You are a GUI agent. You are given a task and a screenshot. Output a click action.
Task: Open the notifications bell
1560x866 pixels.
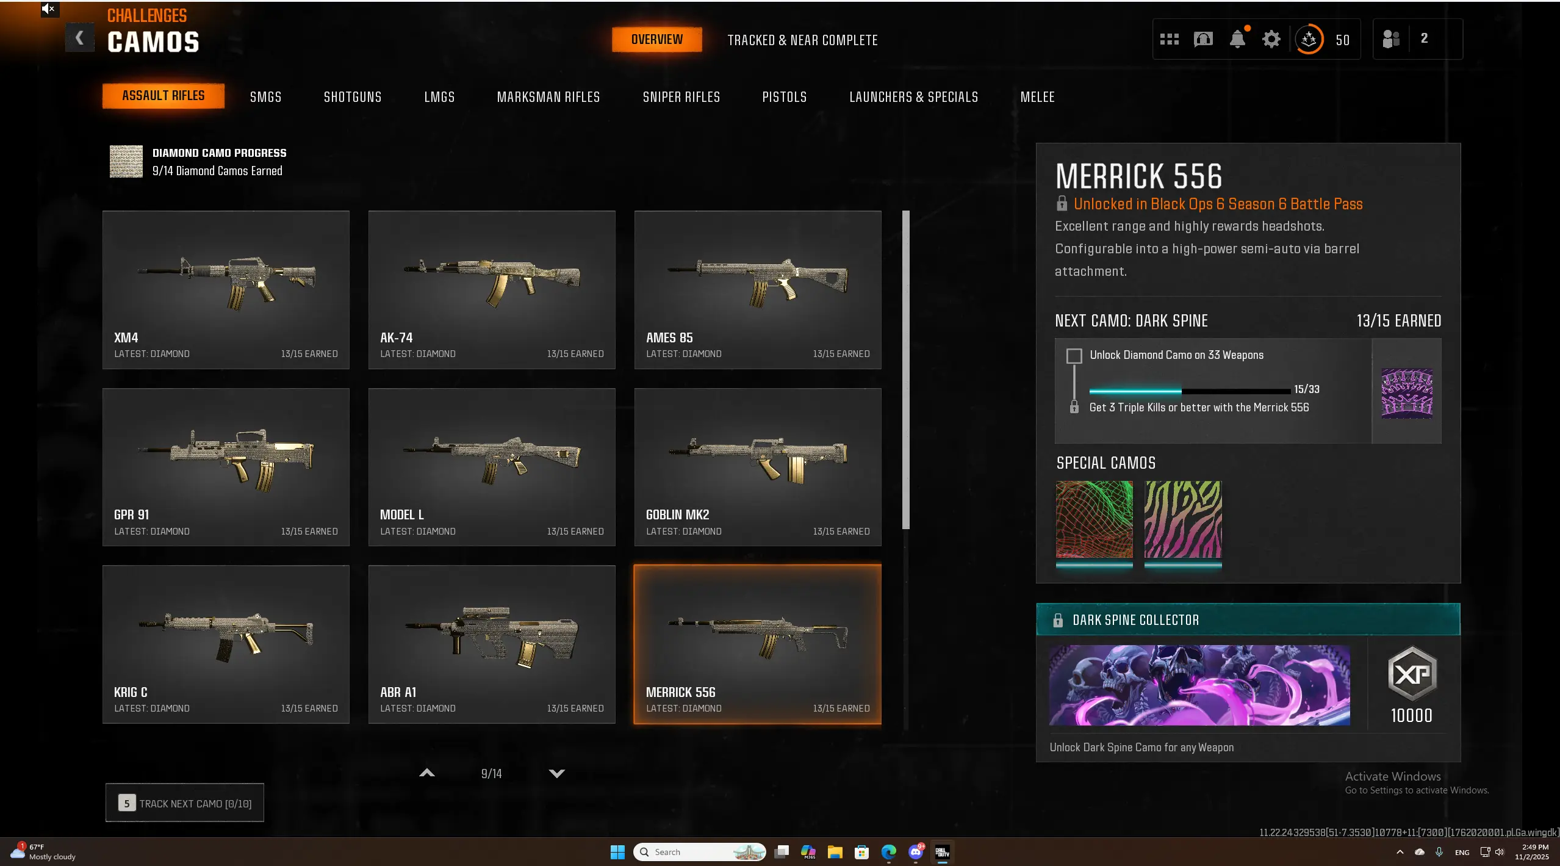coord(1237,40)
